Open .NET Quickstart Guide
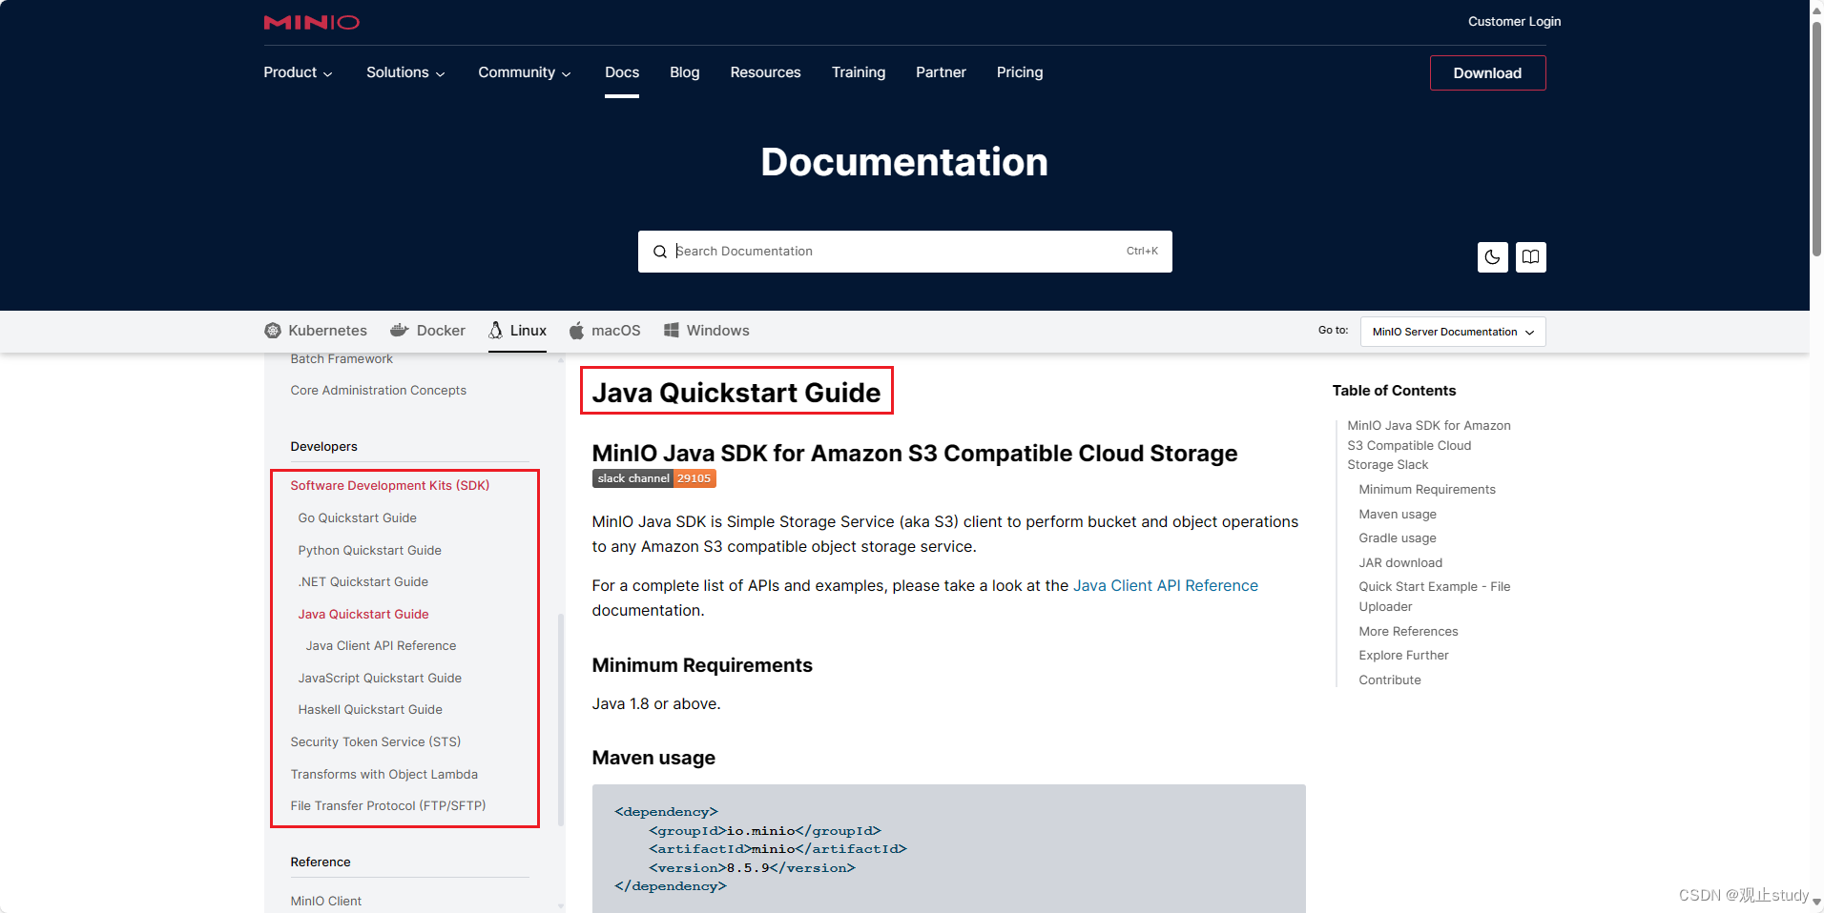The height and width of the screenshot is (913, 1824). tap(363, 582)
